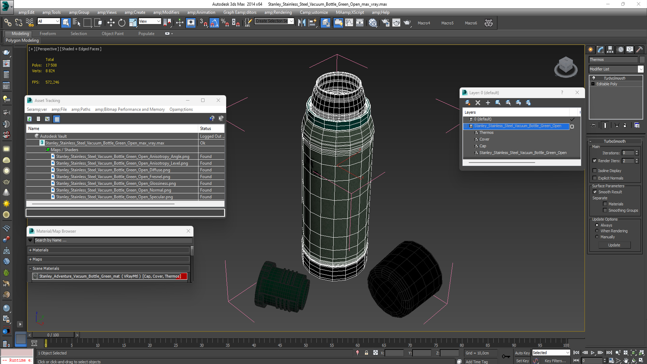This screenshot has width=647, height=364.
Task: Click the time slider 0 / 100 handle
Action: click(53, 335)
